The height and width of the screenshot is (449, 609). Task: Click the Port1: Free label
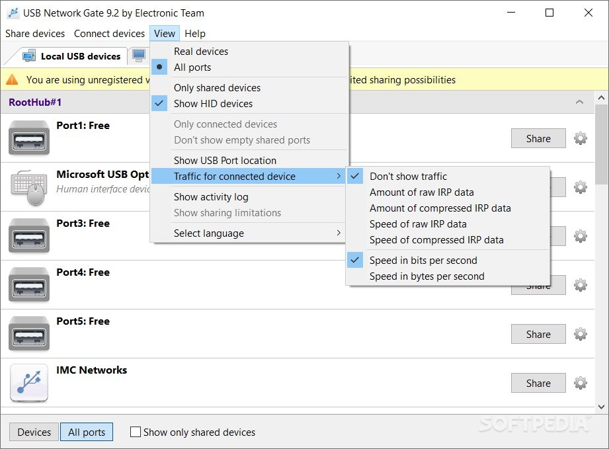coord(83,126)
